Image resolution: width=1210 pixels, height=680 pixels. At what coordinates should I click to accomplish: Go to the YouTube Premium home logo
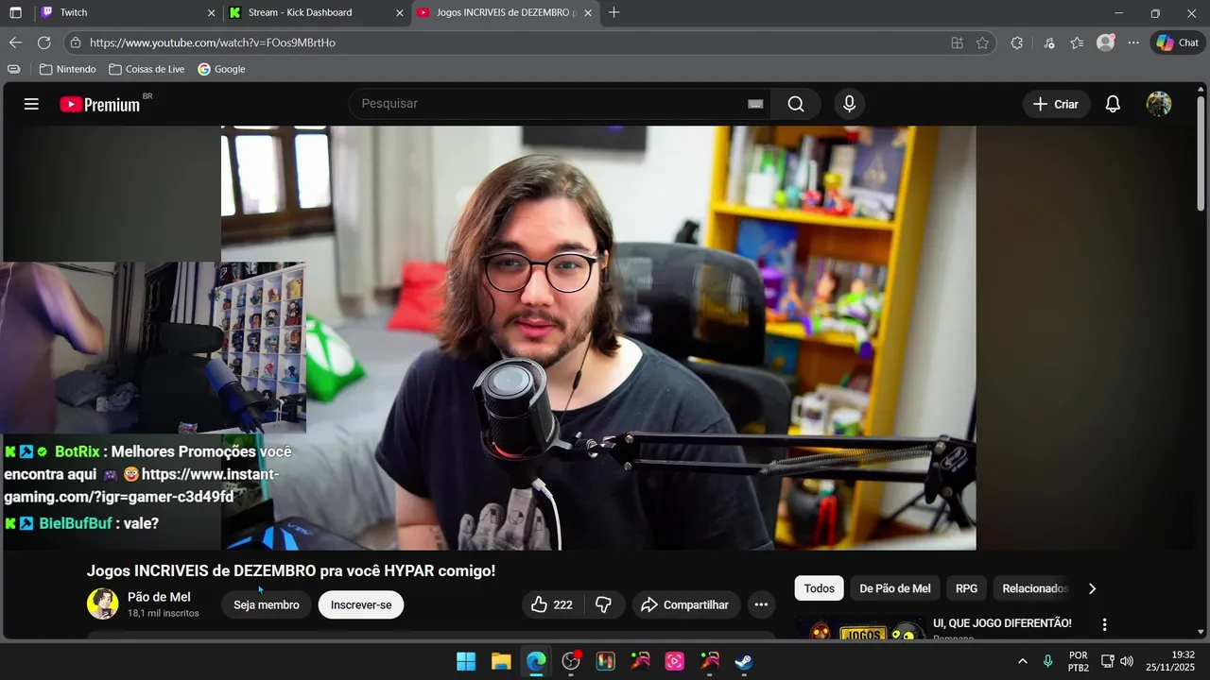point(100,104)
